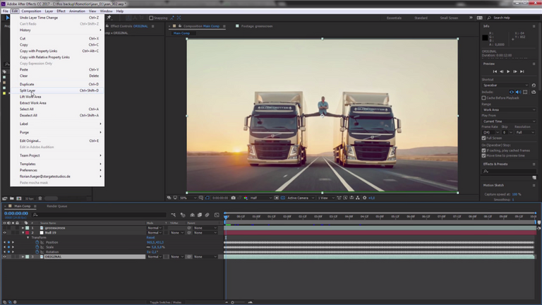Toggle the transparency grid icon
This screenshot has height=305, width=542.
pos(283,198)
